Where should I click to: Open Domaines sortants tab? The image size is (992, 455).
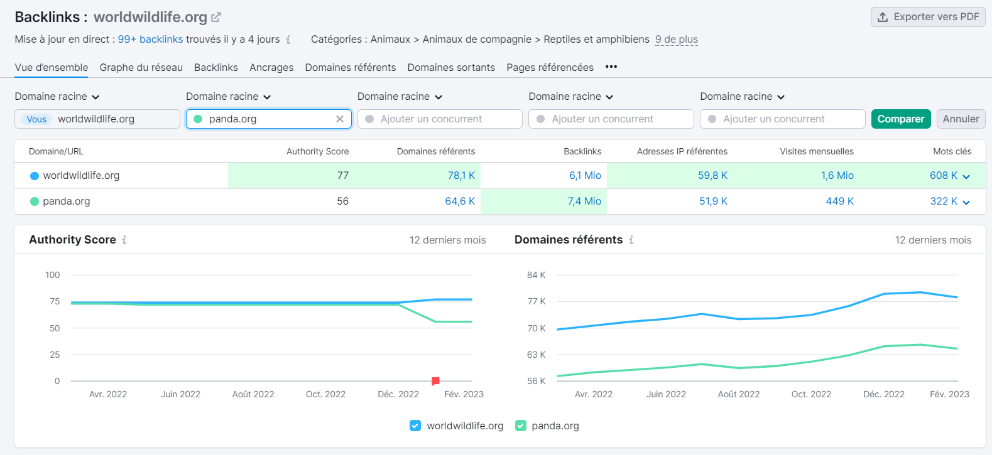(451, 67)
